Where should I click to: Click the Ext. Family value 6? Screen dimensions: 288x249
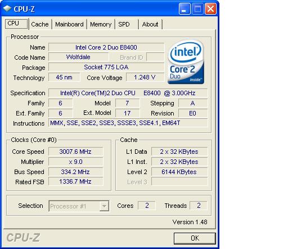[60, 113]
